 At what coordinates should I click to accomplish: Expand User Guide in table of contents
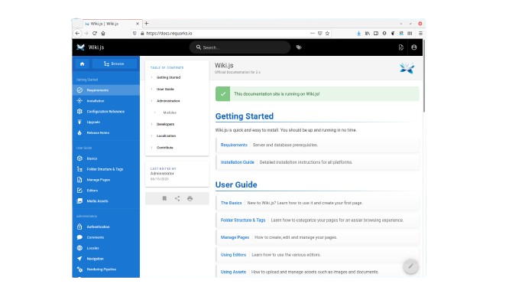tap(151, 89)
